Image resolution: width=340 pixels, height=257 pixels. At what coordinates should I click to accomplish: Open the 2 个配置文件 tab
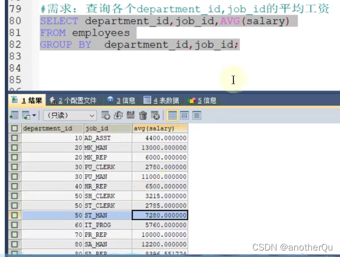[73, 101]
